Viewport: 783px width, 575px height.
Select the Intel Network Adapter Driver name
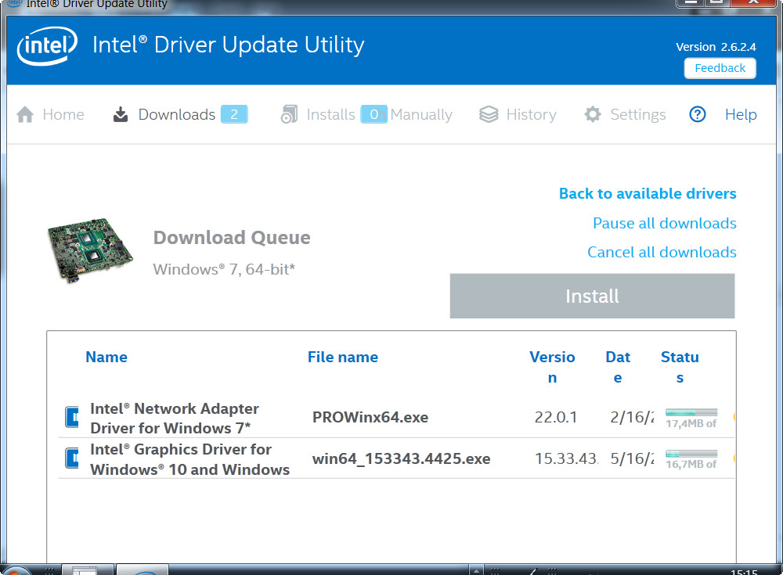point(175,419)
